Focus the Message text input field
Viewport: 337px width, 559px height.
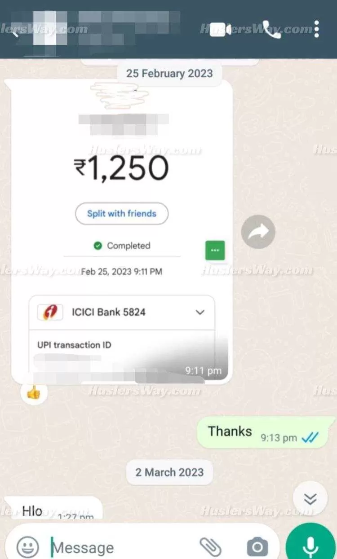[121, 547]
